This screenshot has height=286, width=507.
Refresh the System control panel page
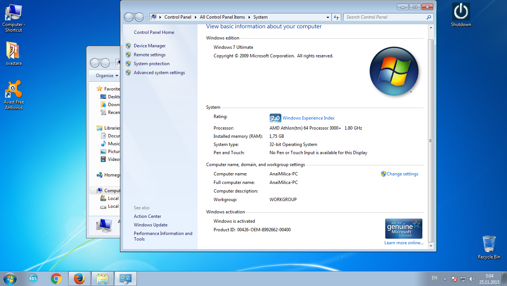point(337,17)
